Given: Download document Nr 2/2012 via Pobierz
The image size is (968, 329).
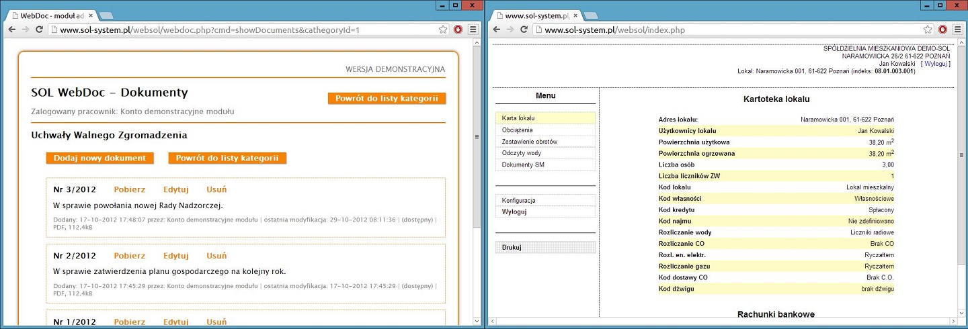Looking at the screenshot, I should click(130, 256).
